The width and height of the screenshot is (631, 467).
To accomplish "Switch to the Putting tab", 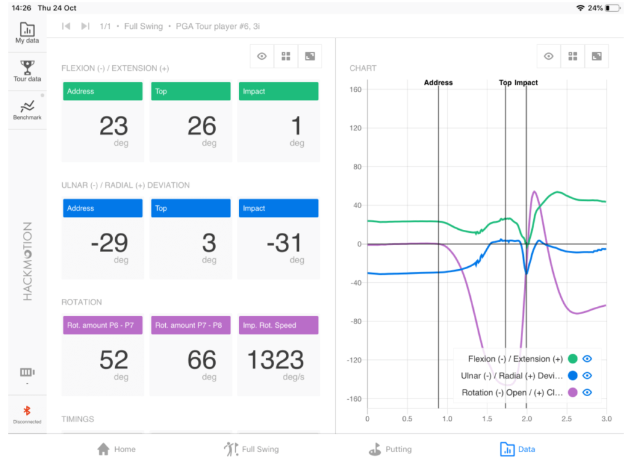I will pos(390,449).
